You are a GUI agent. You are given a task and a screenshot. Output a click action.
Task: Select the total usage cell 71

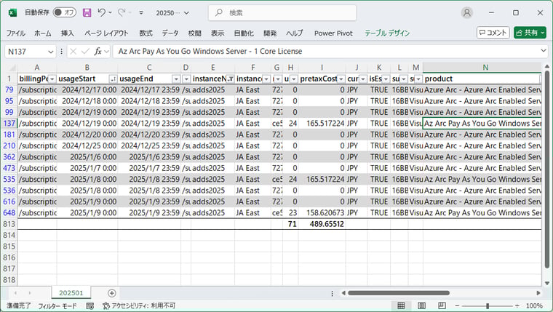[290, 224]
